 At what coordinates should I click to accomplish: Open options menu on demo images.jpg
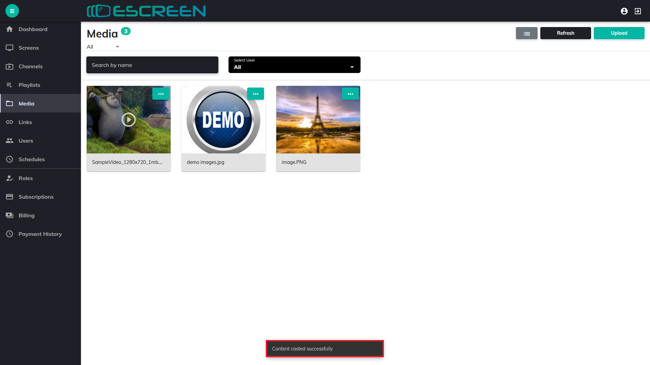pyautogui.click(x=256, y=94)
